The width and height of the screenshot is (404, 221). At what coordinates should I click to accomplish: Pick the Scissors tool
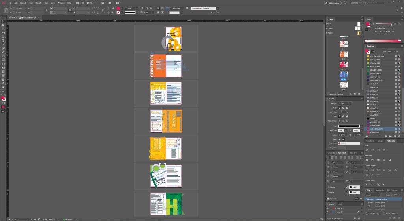(x=3, y=64)
